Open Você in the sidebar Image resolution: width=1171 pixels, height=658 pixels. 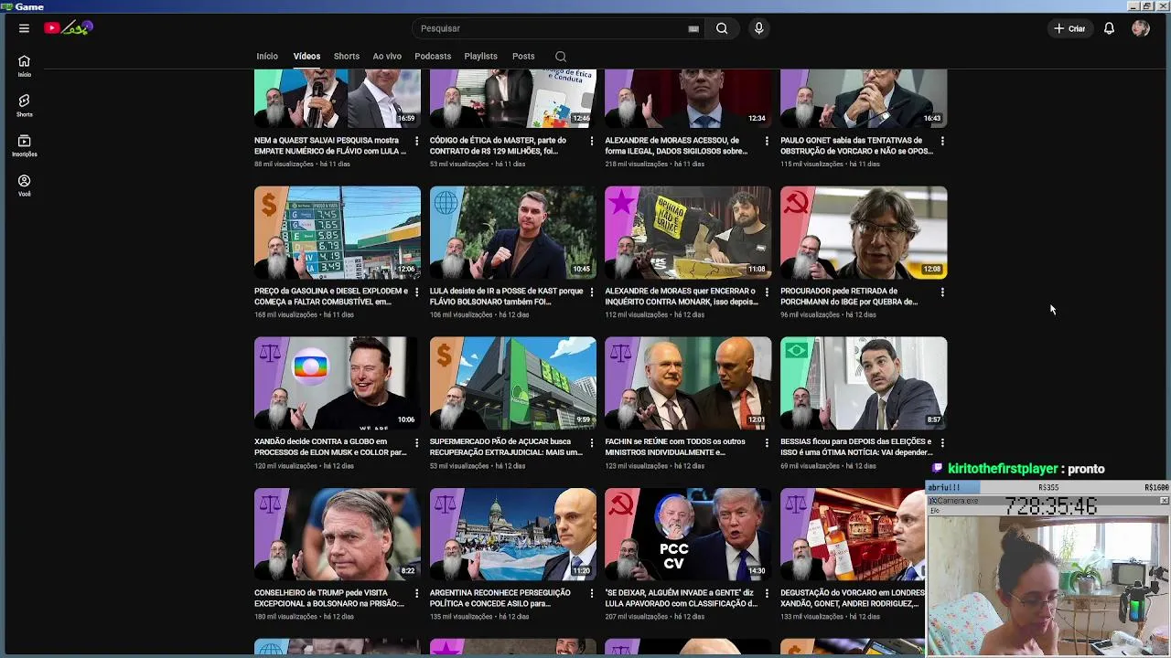tap(25, 186)
